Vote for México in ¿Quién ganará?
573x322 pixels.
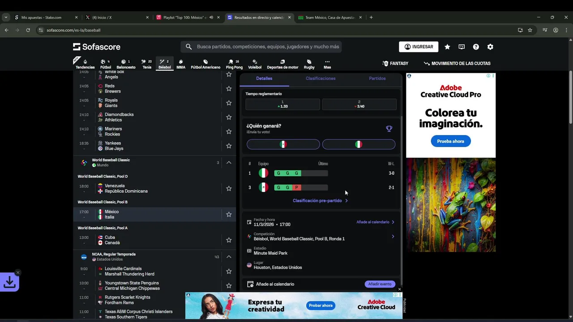(x=283, y=144)
